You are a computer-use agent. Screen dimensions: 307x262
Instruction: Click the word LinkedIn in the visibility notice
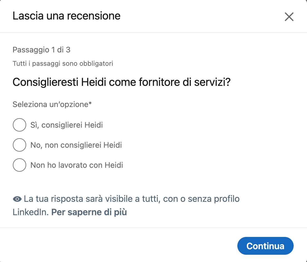pyautogui.click(x=31, y=212)
